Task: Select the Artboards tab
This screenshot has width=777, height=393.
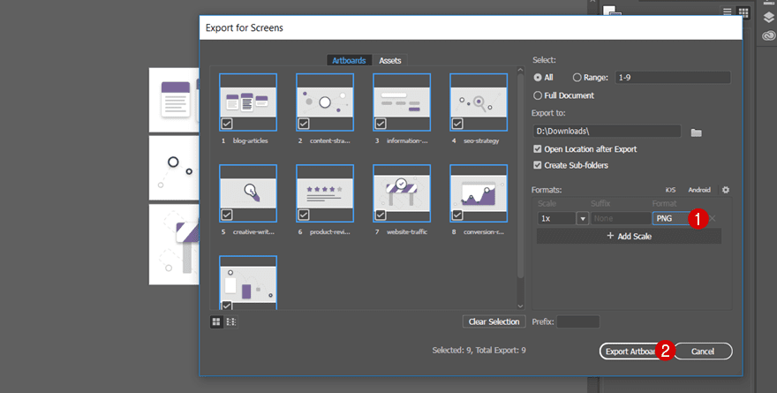Action: coord(350,61)
